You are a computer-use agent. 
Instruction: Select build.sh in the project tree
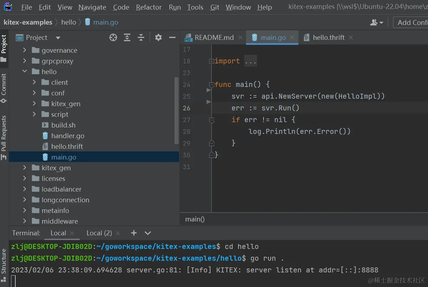coord(94,125)
